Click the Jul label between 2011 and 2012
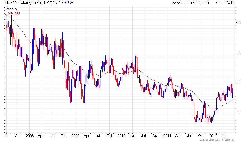Image resolution: width=248 pixels, height=142 pixels. pos(189,136)
